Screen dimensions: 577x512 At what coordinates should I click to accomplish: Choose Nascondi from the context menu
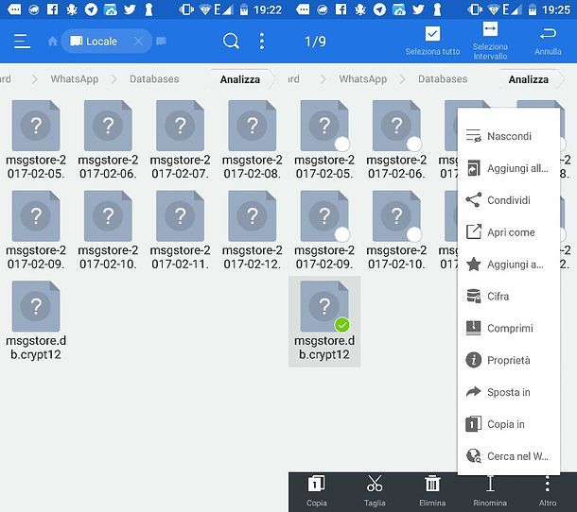click(x=509, y=137)
